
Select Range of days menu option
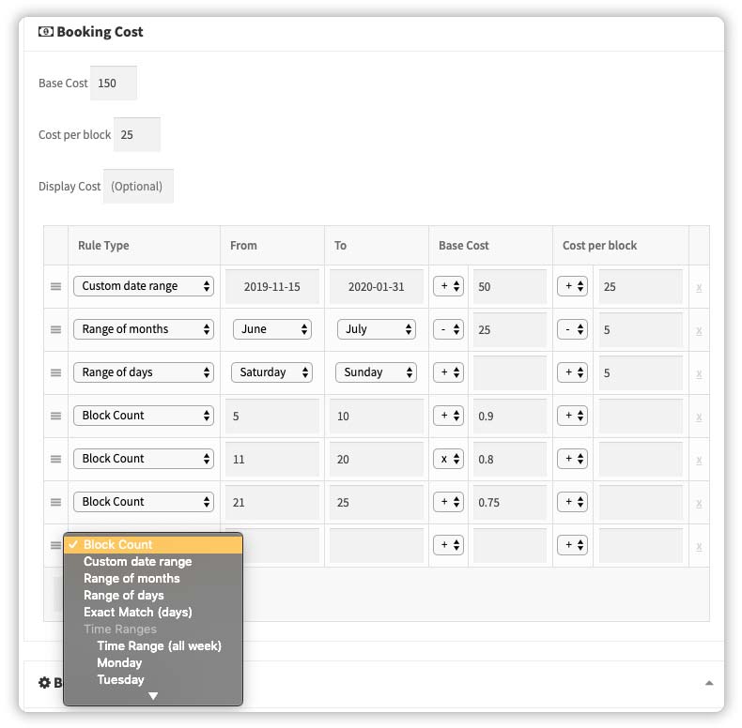(153, 595)
